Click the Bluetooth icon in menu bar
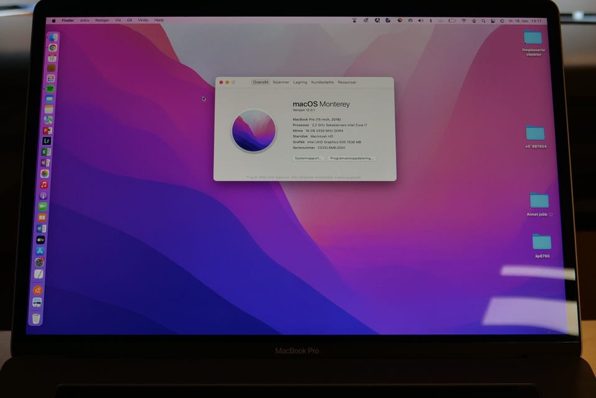Viewport: 596px width, 398px height. (x=431, y=20)
